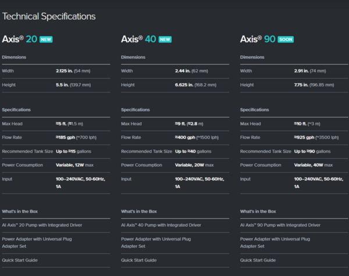The width and height of the screenshot is (349, 276).
Task: Select the Axis 40 product title
Action: click(138, 39)
